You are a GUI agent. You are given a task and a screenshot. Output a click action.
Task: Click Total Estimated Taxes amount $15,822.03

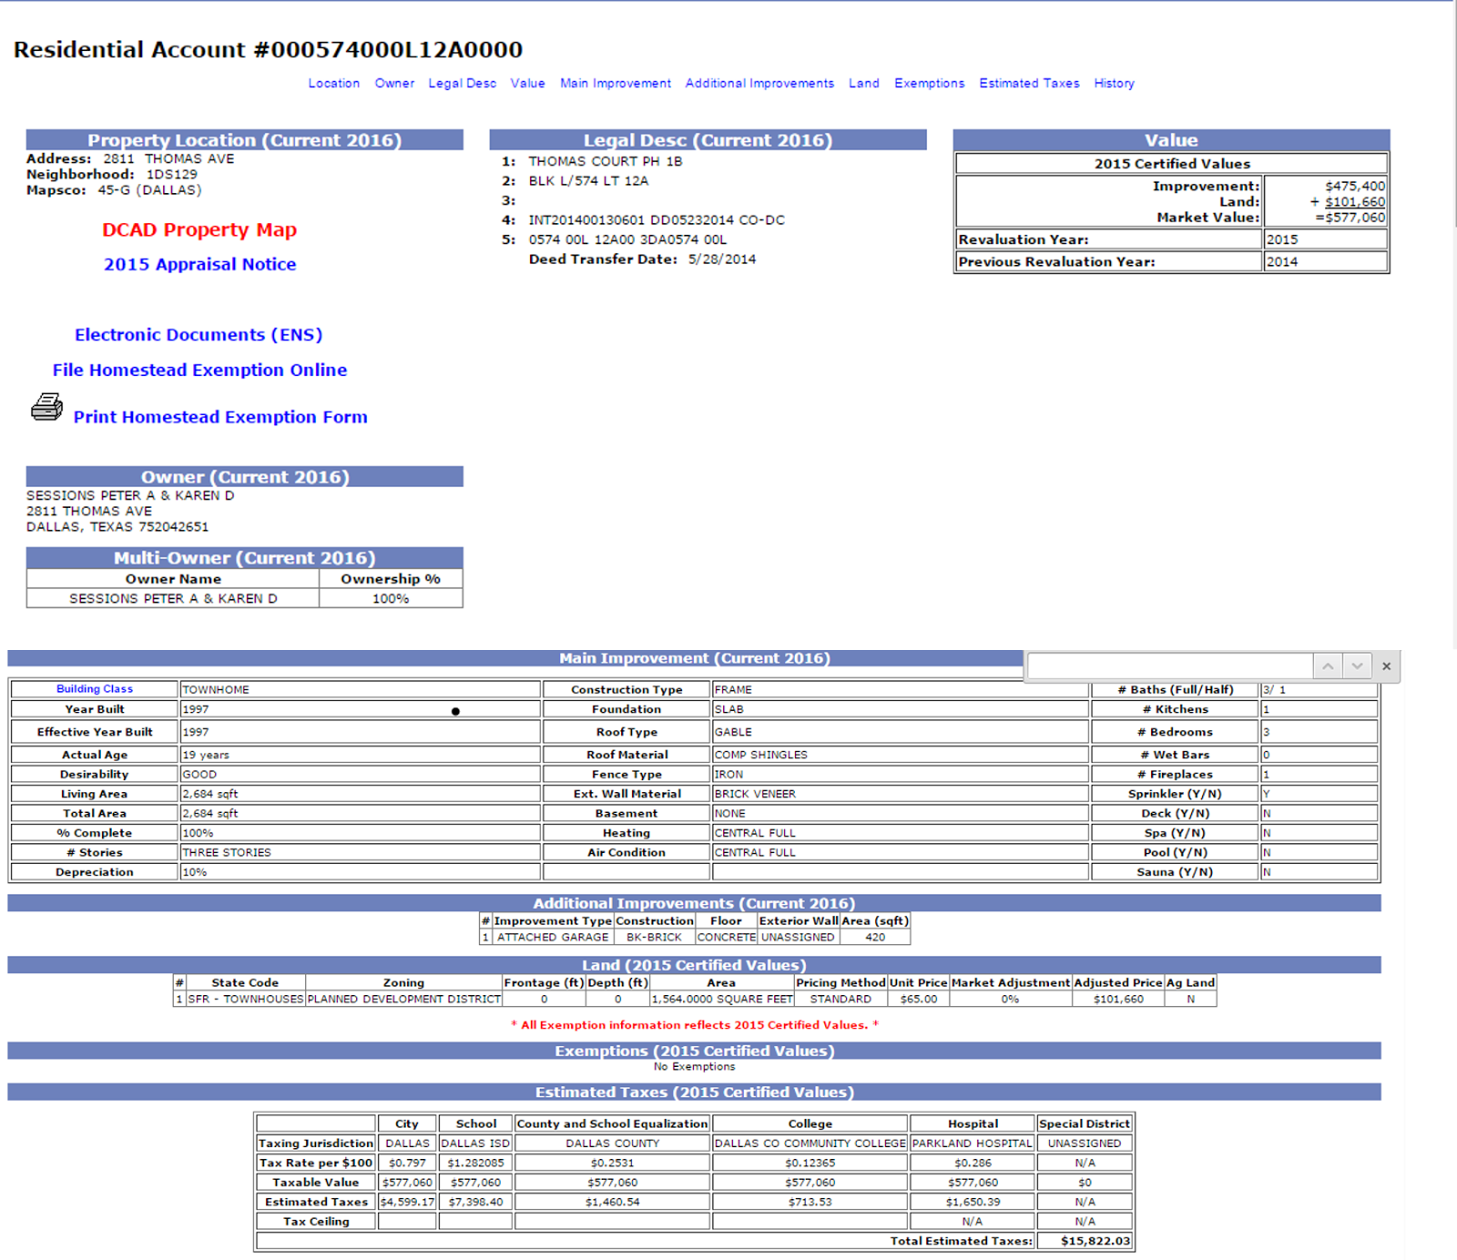1095,1241
